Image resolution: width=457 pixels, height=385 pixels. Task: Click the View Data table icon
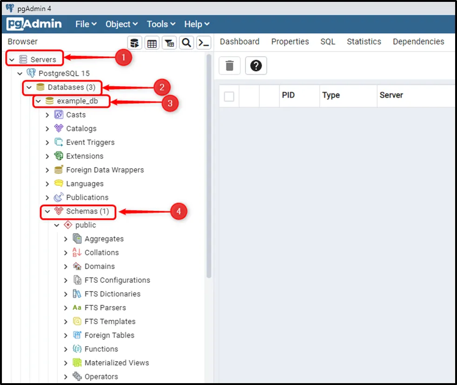(152, 43)
